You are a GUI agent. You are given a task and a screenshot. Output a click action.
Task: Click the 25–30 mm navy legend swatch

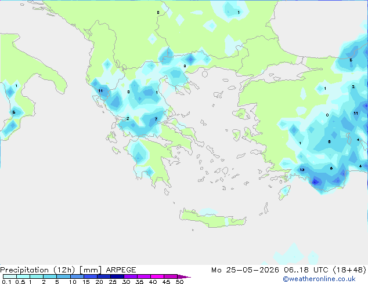pyautogui.click(x=117, y=276)
